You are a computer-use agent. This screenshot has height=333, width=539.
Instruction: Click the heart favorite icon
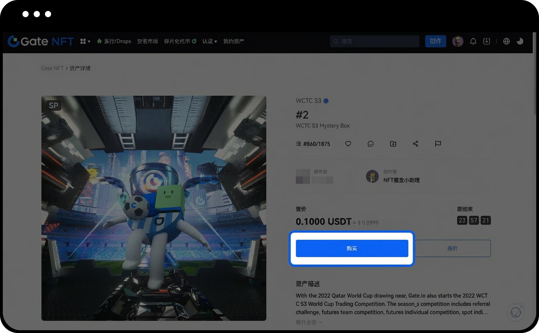[x=348, y=144]
